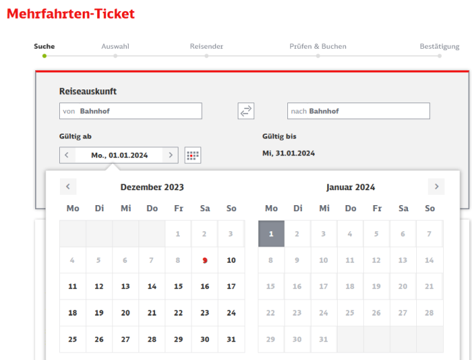Viewport: 472px width, 360px height.
Task: Select the Bestätigung progress step
Action: 440,46
